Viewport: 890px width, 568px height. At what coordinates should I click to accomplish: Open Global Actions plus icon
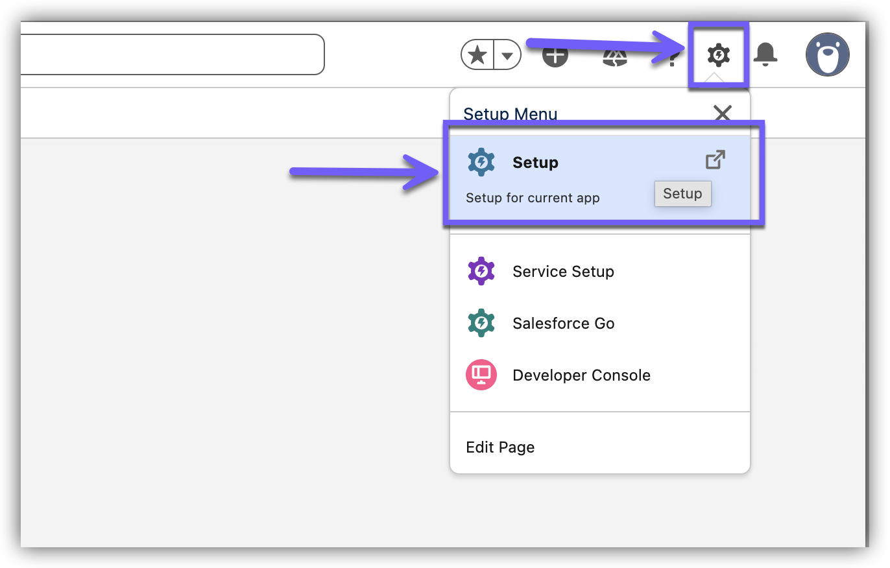coord(555,55)
